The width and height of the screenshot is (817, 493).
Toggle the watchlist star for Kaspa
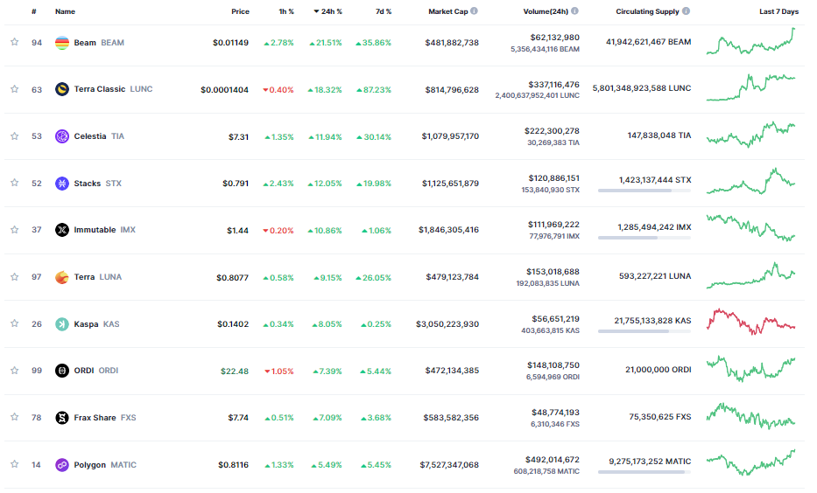[14, 324]
